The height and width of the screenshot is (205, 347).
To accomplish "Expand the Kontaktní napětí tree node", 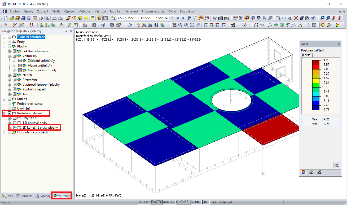I will tap(10, 89).
